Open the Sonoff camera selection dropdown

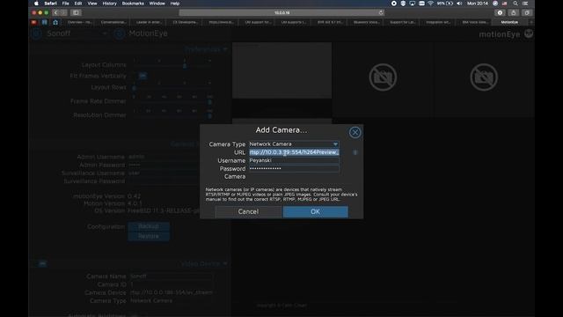pos(77,33)
